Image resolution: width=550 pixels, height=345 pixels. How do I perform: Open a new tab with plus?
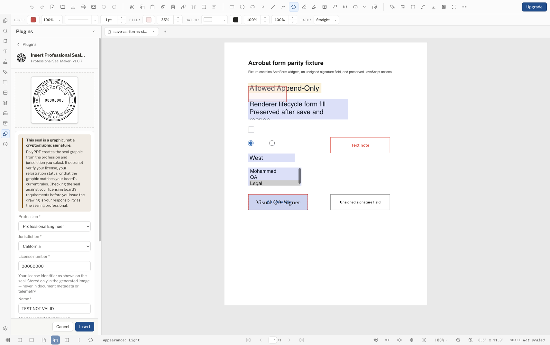tap(165, 32)
